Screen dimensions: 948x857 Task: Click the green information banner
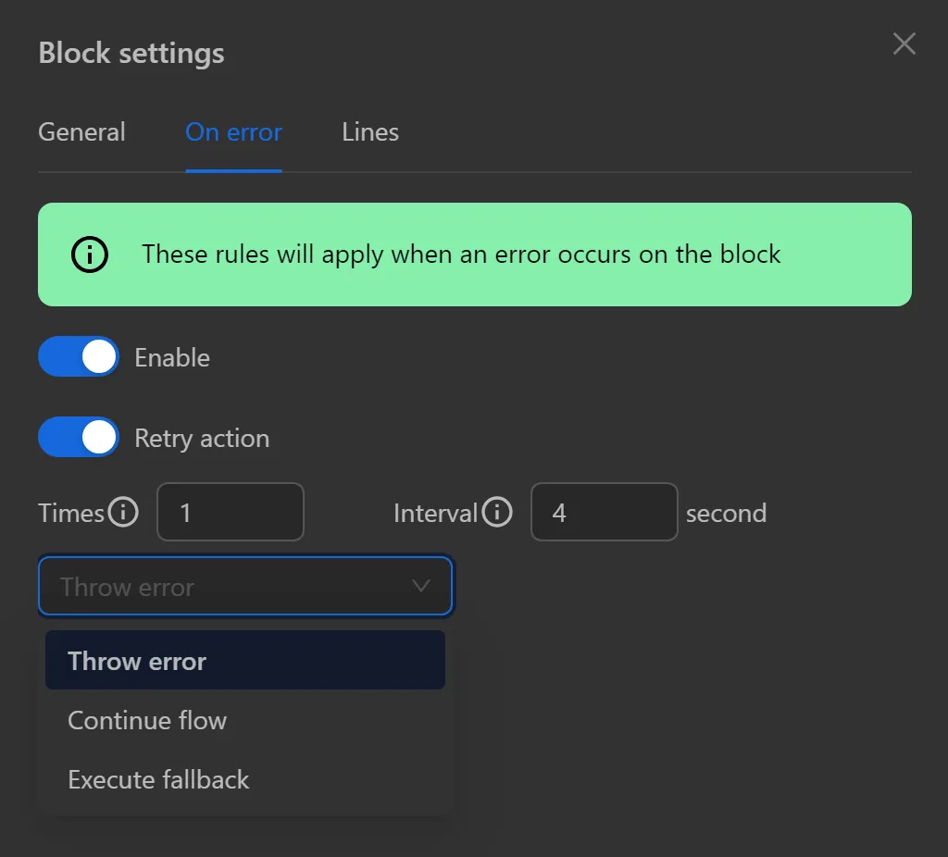474,255
